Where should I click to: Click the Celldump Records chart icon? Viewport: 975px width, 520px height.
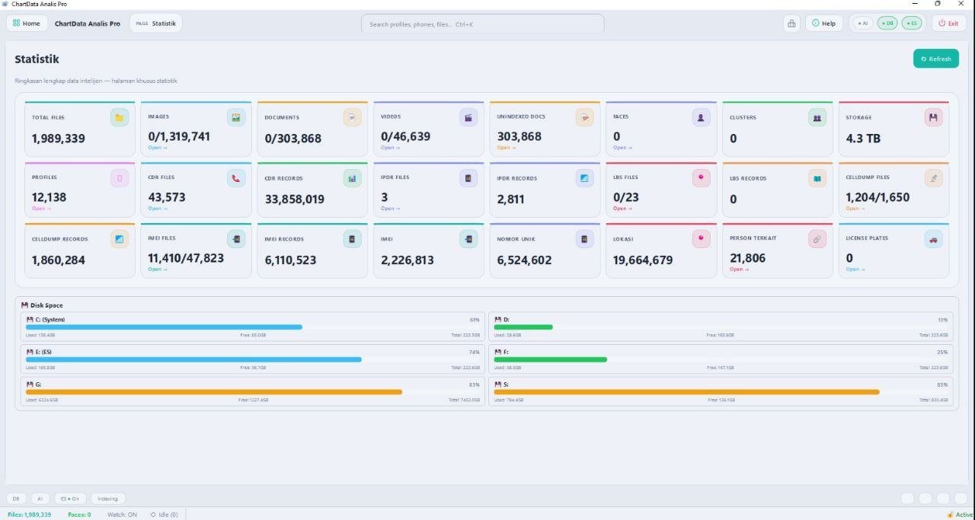pyautogui.click(x=120, y=239)
